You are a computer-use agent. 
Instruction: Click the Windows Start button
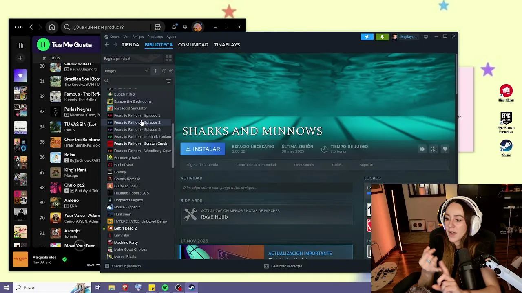pos(7,288)
